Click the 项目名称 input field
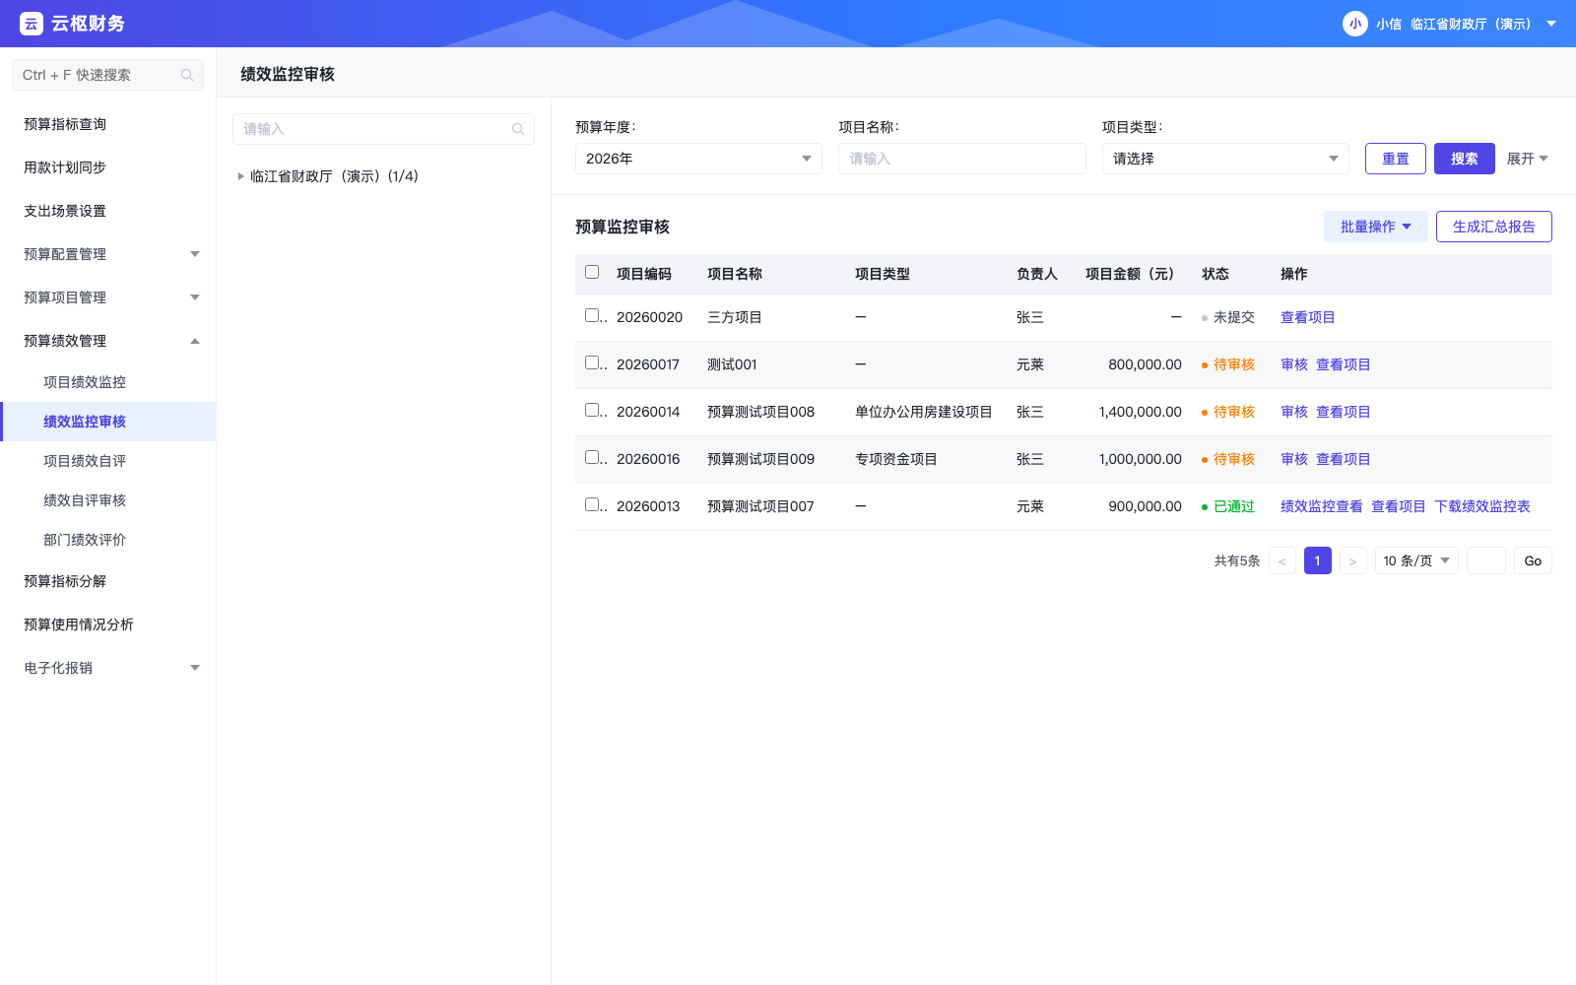 tap(962, 159)
